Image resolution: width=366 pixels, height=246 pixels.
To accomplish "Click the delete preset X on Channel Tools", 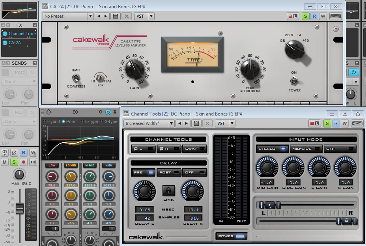I will pos(207,123).
